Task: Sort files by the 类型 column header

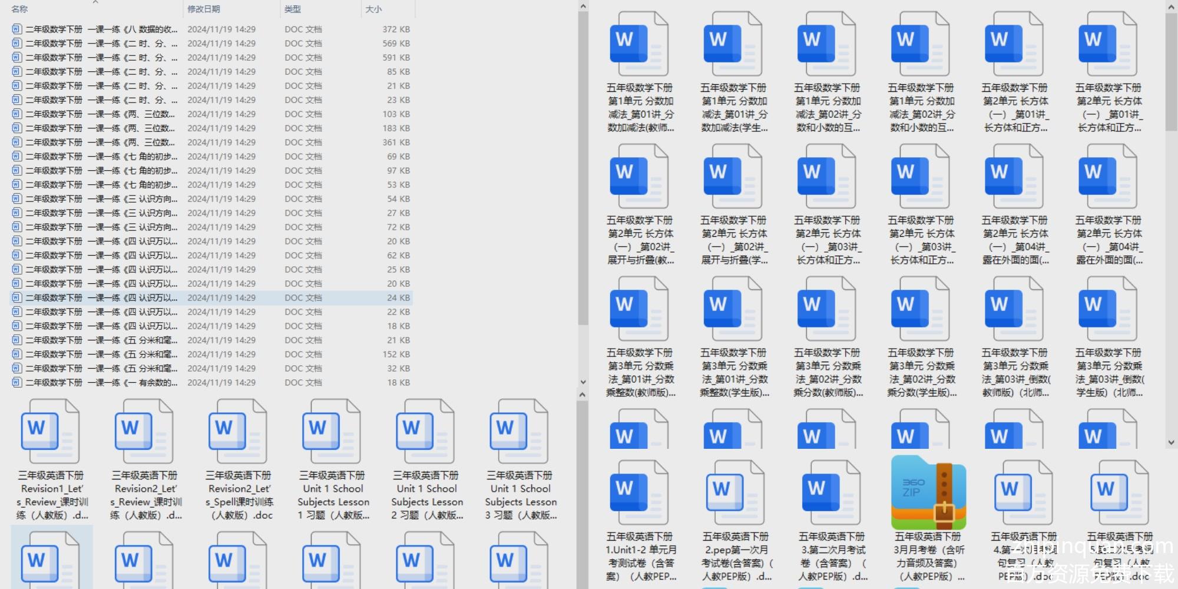Action: click(293, 9)
